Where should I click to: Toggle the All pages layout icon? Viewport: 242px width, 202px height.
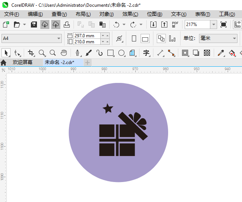pyautogui.click(x=161, y=38)
